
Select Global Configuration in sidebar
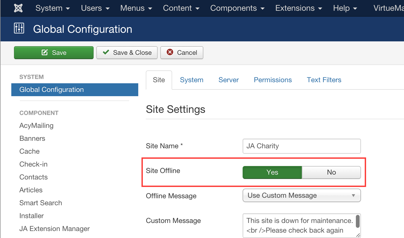click(75, 90)
